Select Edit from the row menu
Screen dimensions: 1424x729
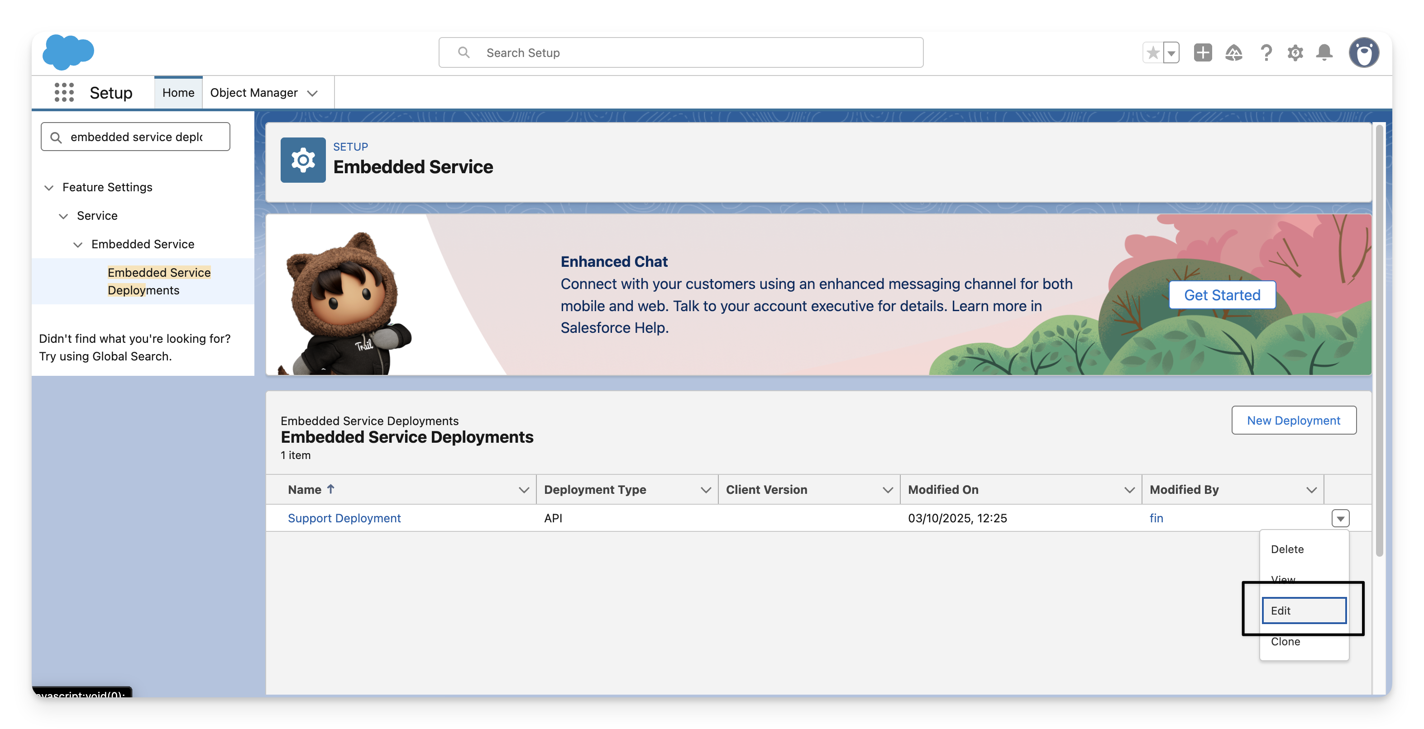tap(1304, 610)
